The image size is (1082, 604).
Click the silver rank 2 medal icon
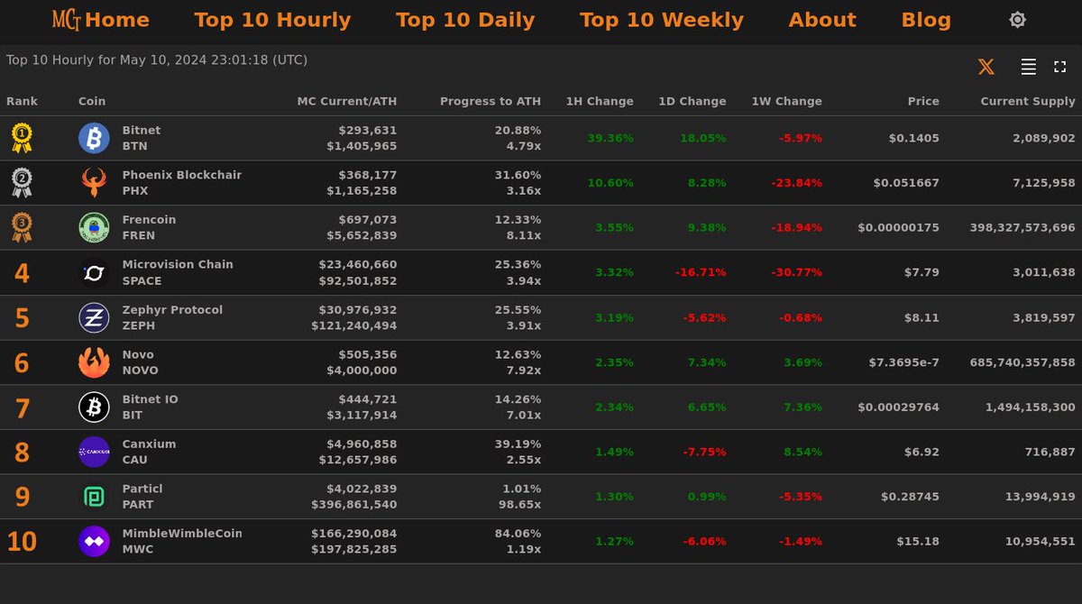[x=22, y=183]
